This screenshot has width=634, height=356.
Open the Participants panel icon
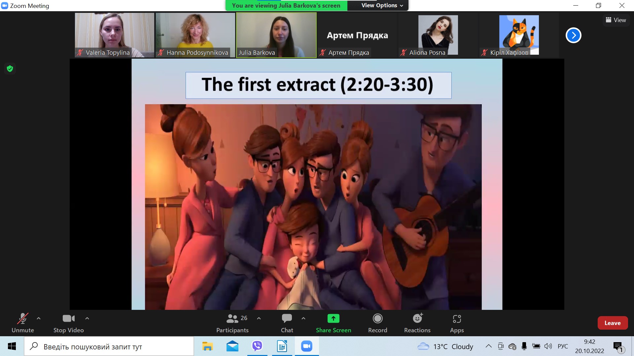(x=232, y=319)
